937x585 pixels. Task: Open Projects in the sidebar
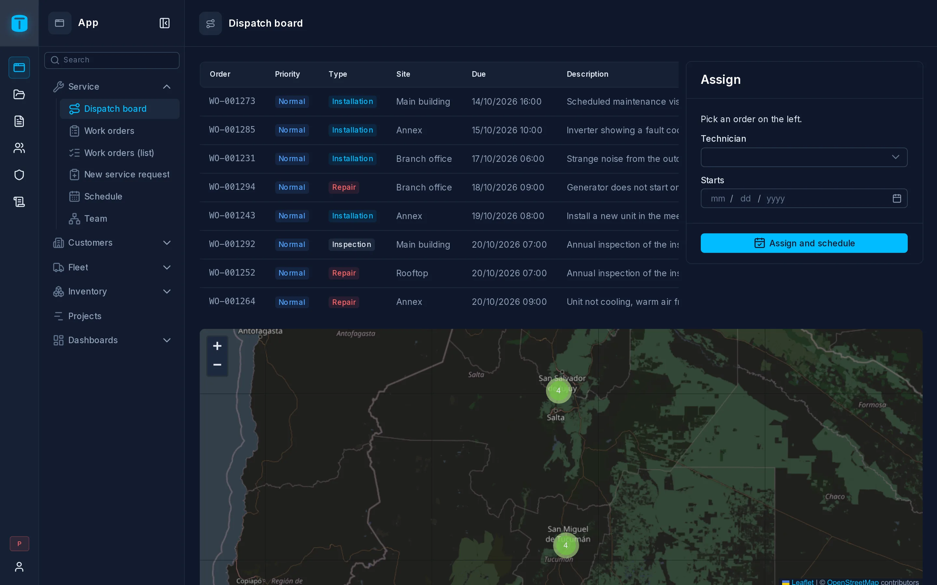click(112, 316)
